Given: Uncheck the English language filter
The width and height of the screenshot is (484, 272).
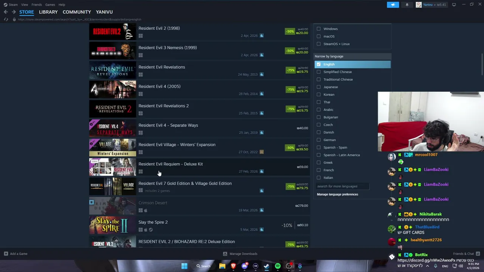Looking at the screenshot, I should (318, 64).
